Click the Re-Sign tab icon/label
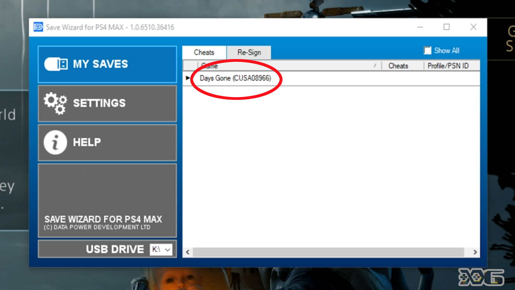Screen dimensions: 515x290 248,52
